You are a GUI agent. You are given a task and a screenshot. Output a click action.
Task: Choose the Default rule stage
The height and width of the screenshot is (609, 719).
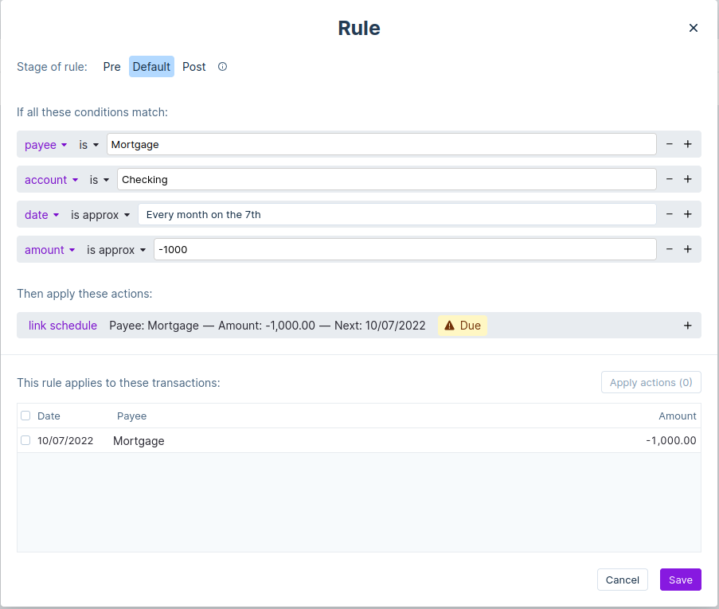coord(151,67)
